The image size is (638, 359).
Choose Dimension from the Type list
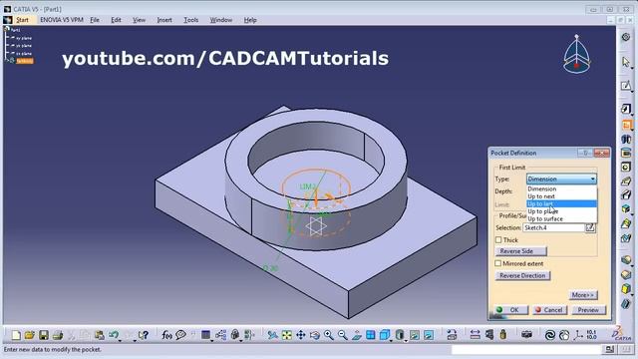point(561,188)
